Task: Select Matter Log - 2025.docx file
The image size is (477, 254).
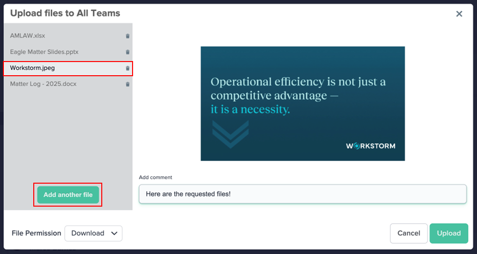Action: point(68,84)
